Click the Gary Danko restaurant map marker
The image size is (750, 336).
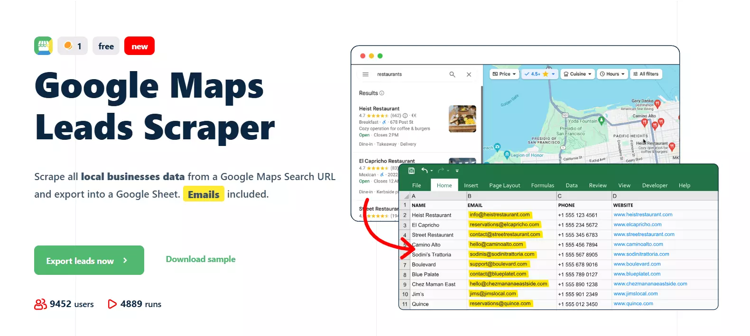click(657, 104)
